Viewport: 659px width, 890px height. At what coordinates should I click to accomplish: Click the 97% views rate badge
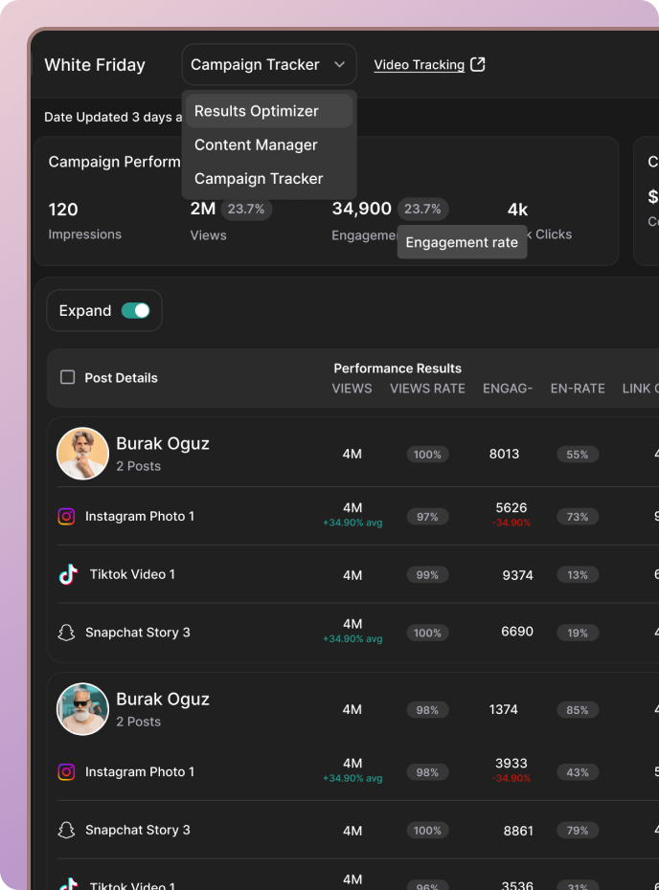[x=427, y=517]
